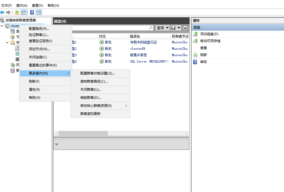Open 属性(R) from the context menu
Image resolution: width=284 pixels, height=192 pixels.
tap(45, 90)
